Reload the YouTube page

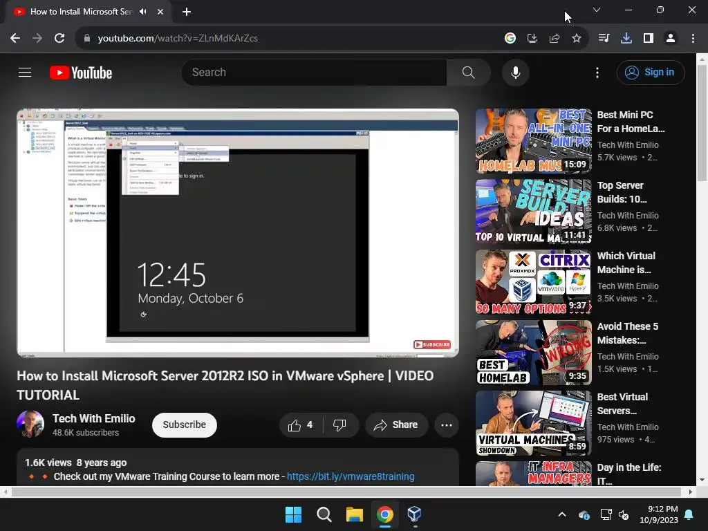pyautogui.click(x=59, y=39)
